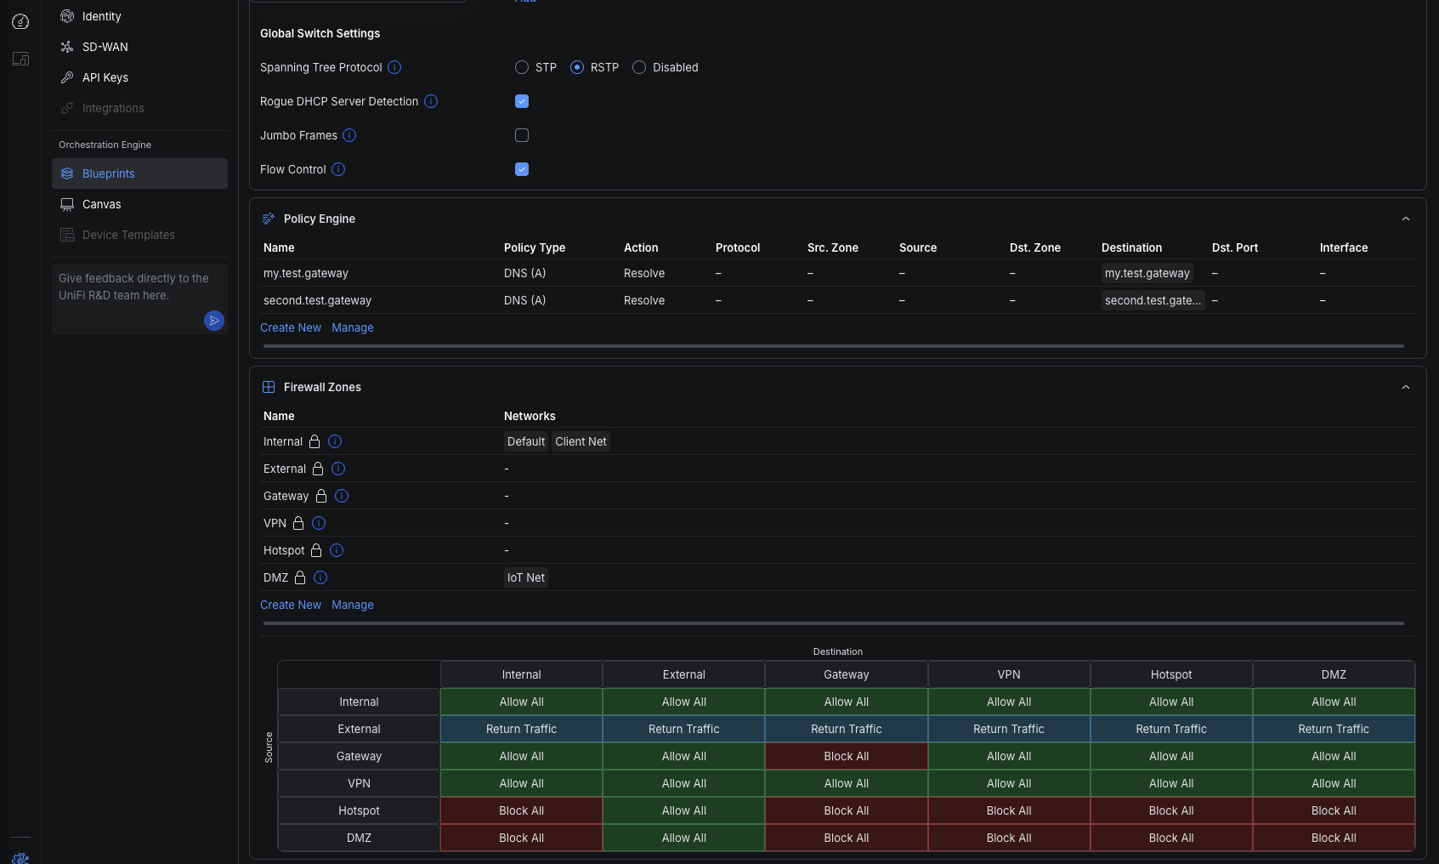Select Device Templates in the sidebar
Image resolution: width=1439 pixels, height=864 pixels.
click(128, 235)
